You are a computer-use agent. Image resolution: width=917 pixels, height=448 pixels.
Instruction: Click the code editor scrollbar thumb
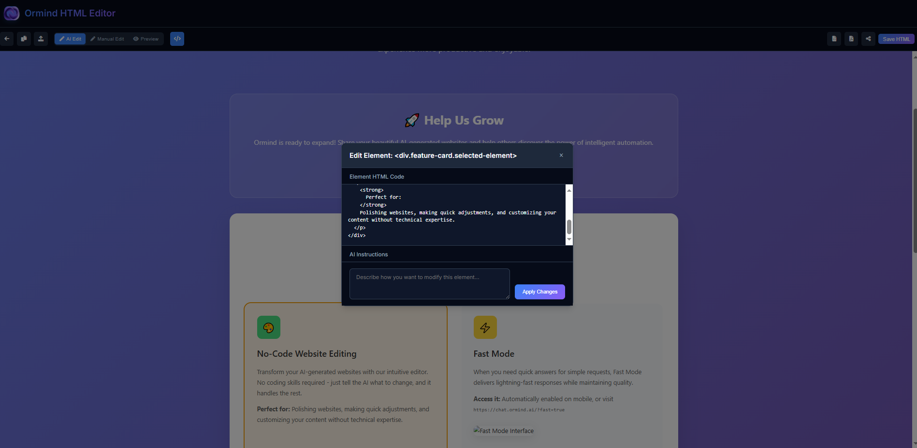tap(569, 227)
